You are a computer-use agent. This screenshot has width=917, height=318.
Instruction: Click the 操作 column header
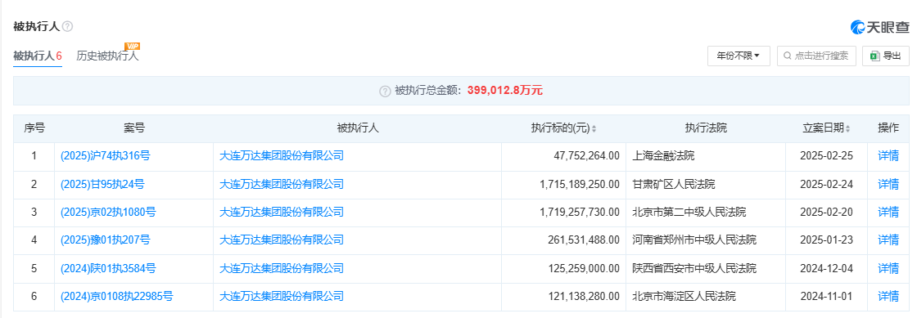pos(888,129)
